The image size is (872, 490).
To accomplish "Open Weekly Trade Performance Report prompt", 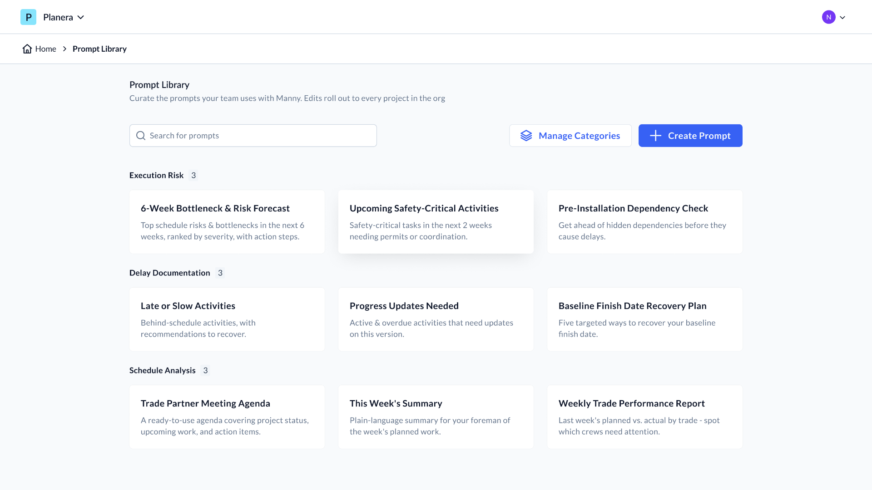I will (x=645, y=417).
